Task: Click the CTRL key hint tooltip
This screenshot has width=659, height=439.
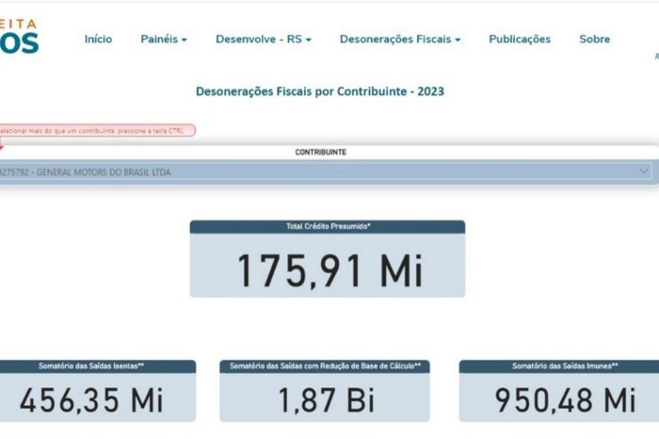Action: (98, 130)
